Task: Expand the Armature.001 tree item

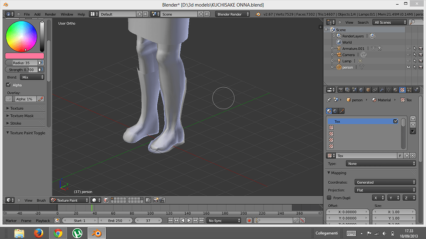Action: [x=332, y=48]
